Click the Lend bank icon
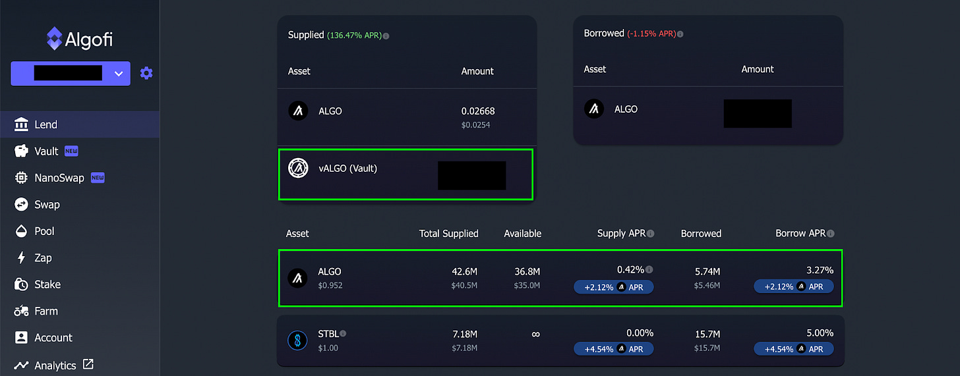 click(21, 124)
